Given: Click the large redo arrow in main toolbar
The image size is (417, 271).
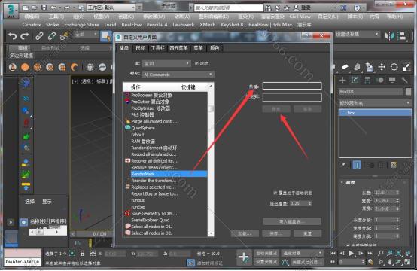Looking at the screenshot, I should coord(25,36).
